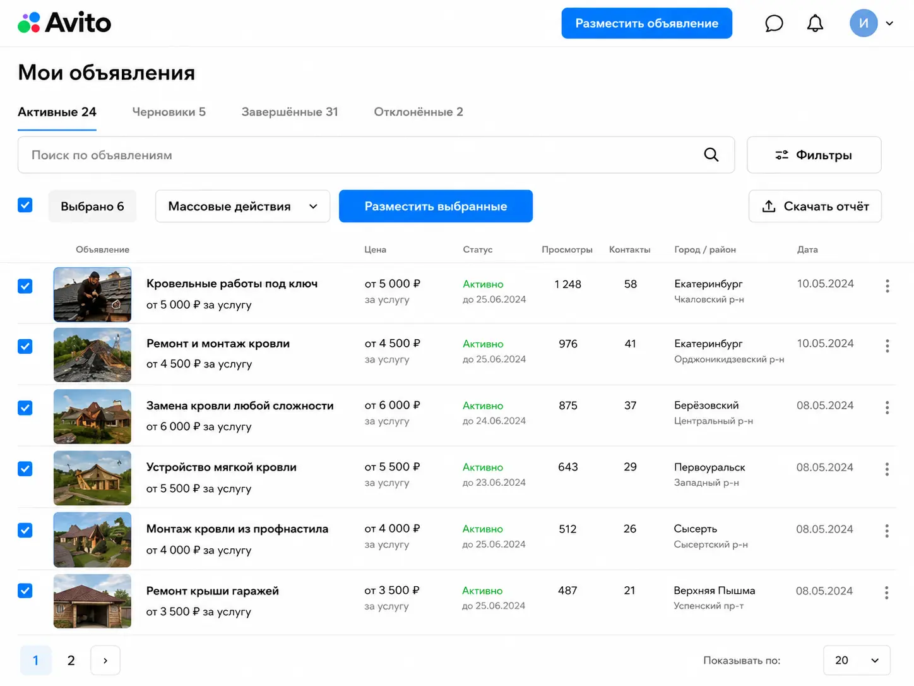Select page 1 in pagination

(x=36, y=661)
